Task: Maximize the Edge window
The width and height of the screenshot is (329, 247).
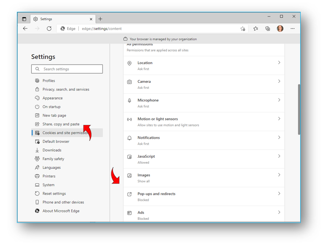Action: (282, 16)
